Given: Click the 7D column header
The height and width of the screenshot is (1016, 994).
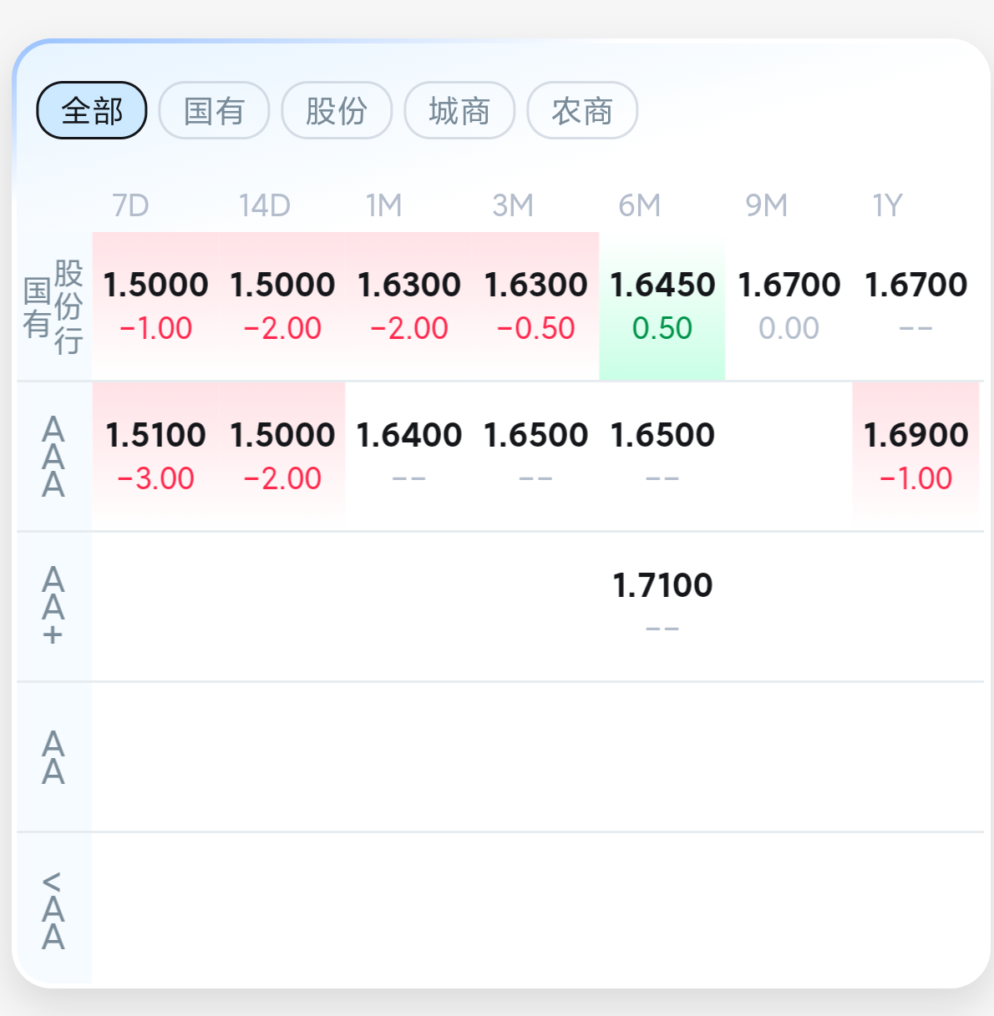Looking at the screenshot, I should click(x=130, y=205).
